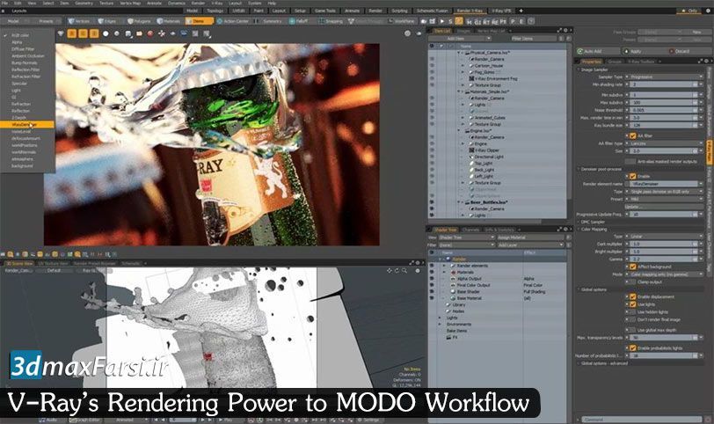Click the diamond icon in render toolbar

click(61, 33)
